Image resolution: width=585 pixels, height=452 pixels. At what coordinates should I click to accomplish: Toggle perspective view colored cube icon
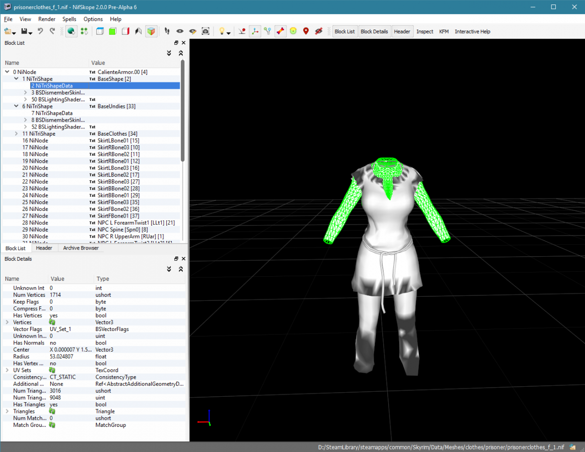(x=151, y=31)
